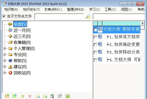Check the box for 4.文档大师 row

[x=95, y=60]
